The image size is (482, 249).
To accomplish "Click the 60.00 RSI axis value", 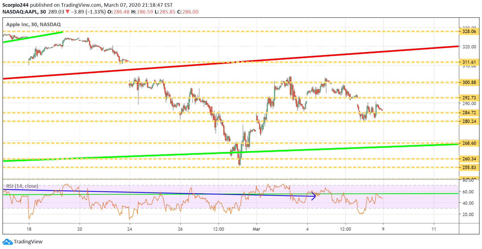I will click(x=468, y=192).
